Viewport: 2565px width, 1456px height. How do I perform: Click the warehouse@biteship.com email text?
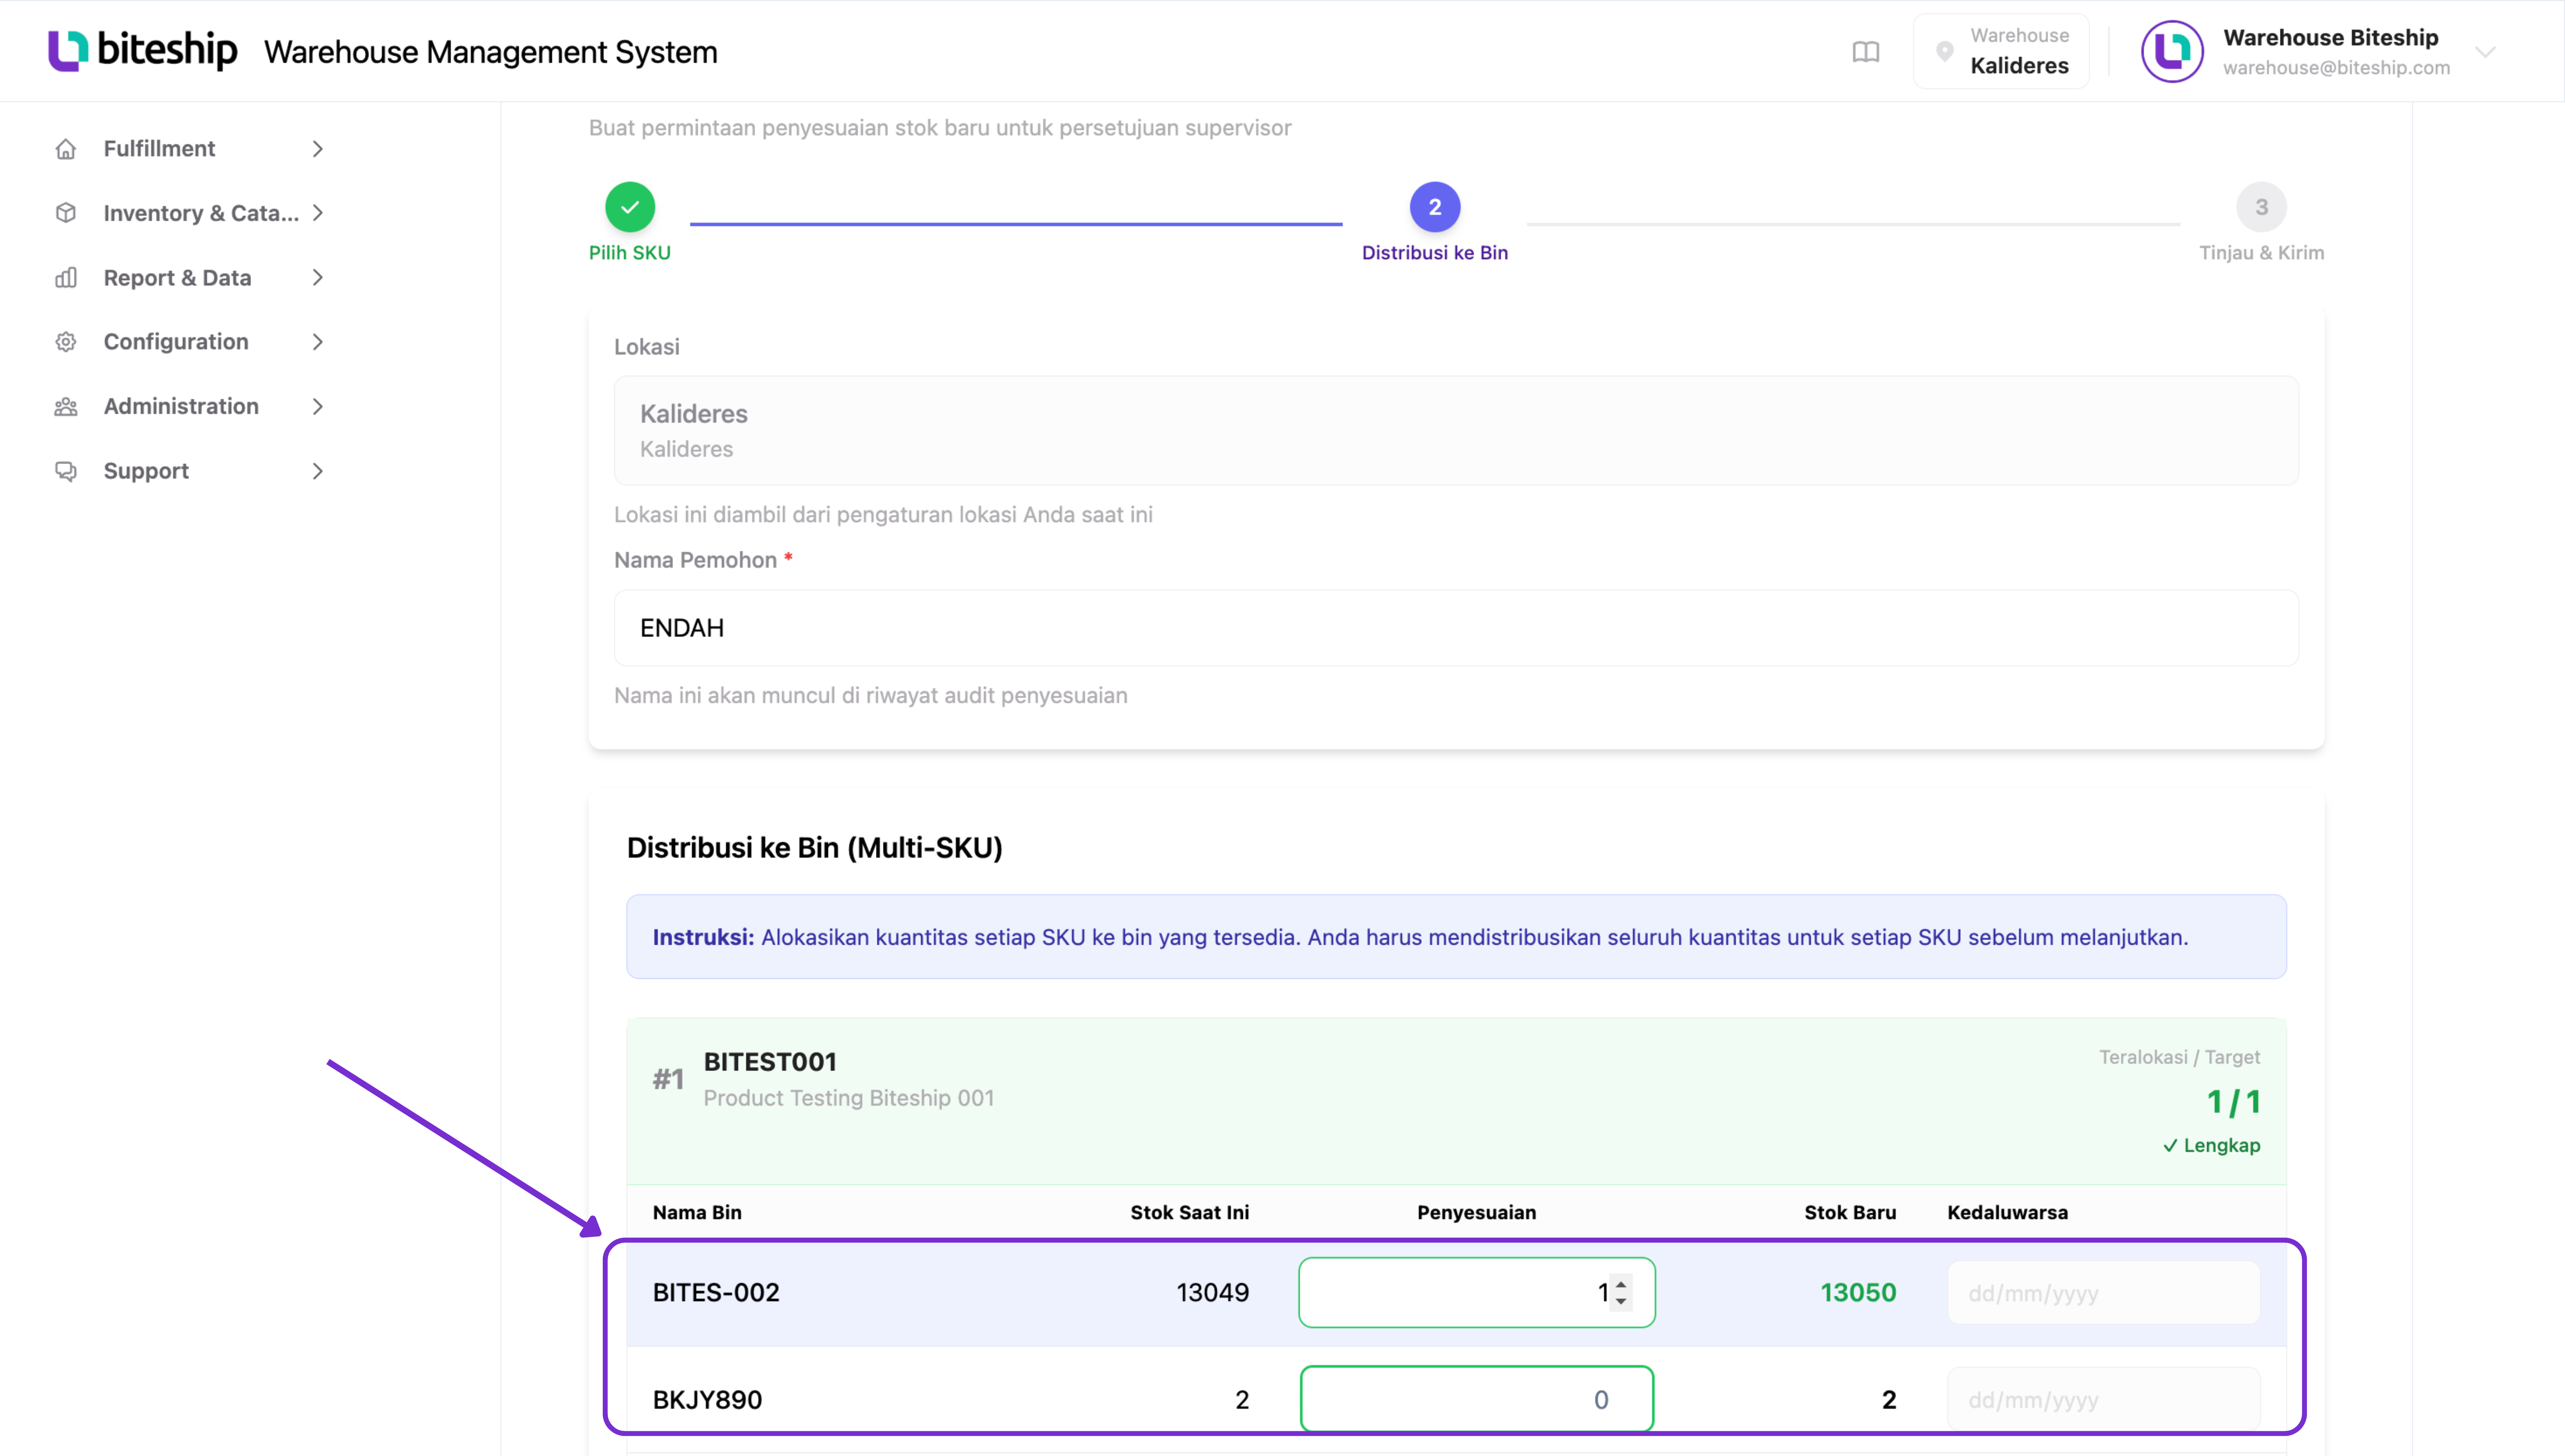click(2336, 68)
